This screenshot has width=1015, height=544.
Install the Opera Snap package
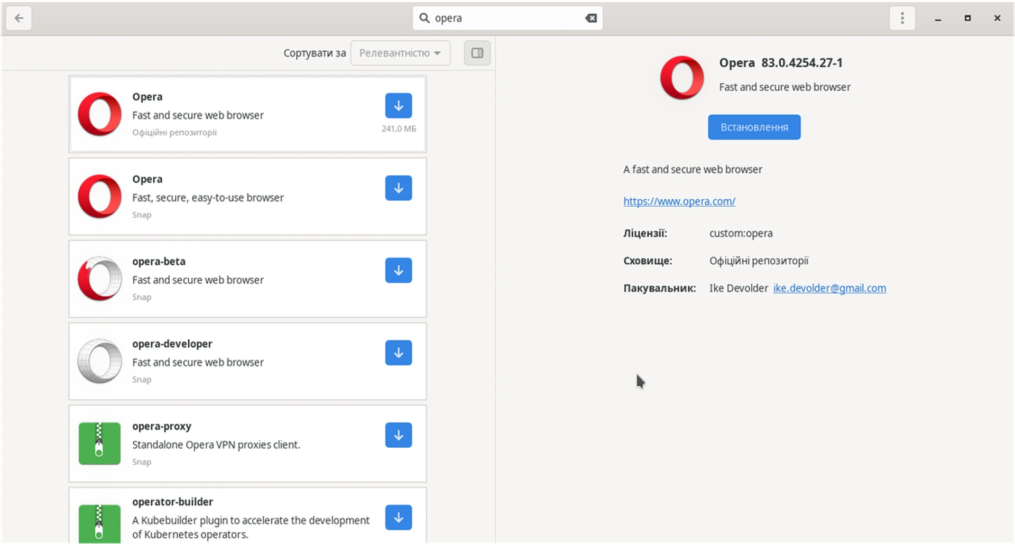pyautogui.click(x=399, y=188)
